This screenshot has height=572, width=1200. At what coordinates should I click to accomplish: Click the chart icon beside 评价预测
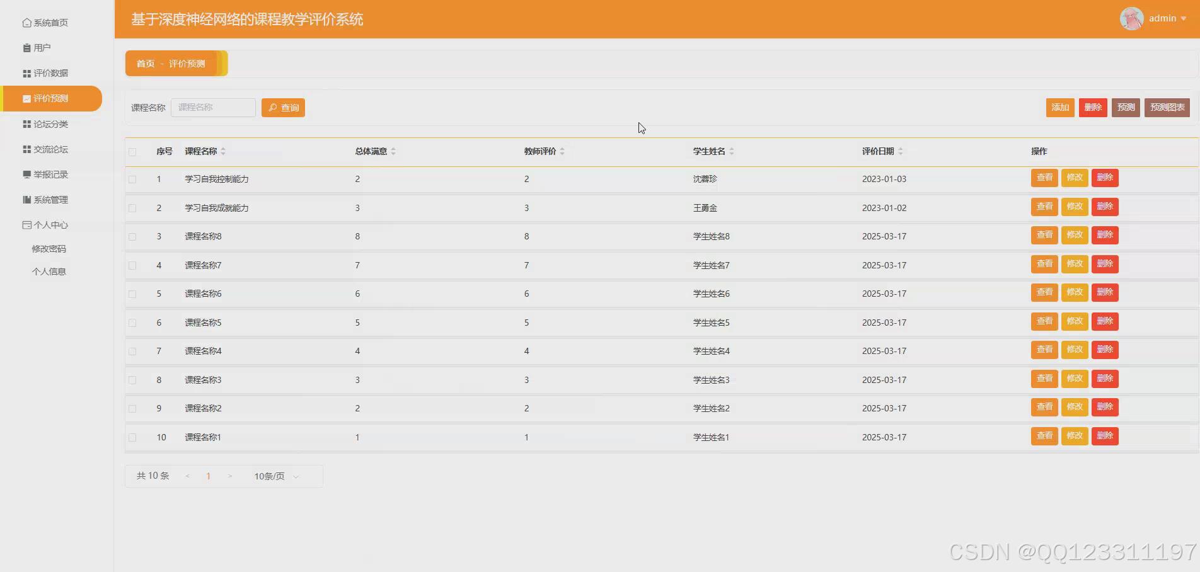[26, 99]
